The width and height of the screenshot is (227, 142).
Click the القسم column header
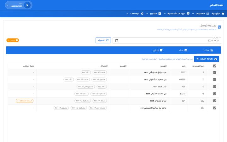click(x=123, y=66)
